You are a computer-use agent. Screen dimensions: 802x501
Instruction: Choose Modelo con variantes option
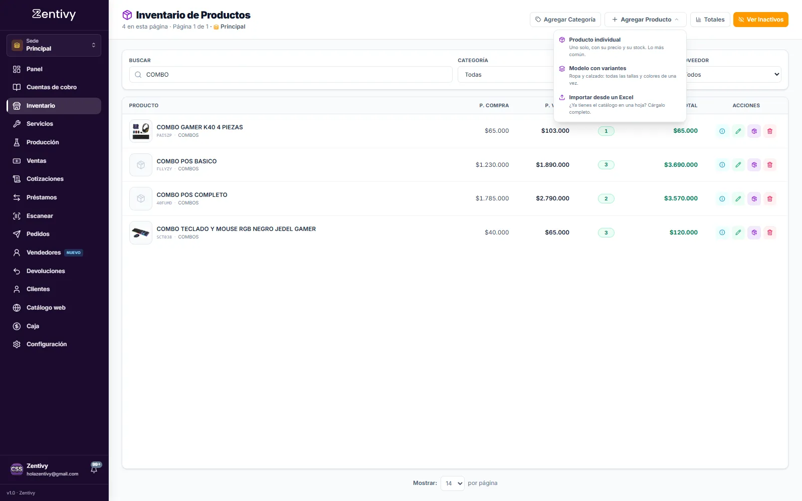620,75
